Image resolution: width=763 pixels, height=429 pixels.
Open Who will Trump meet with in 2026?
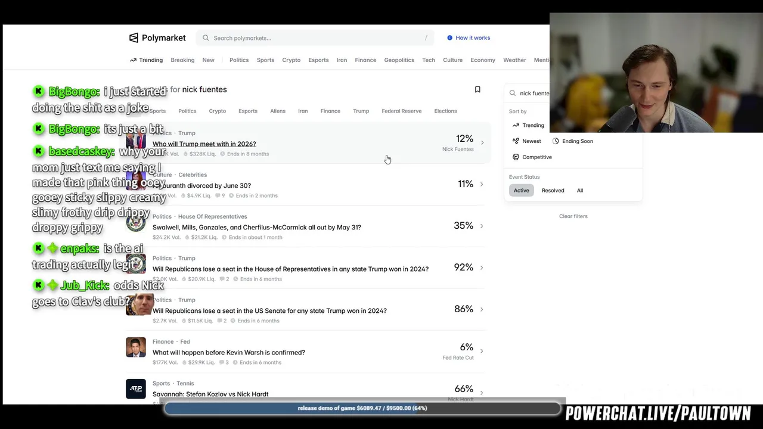click(204, 144)
